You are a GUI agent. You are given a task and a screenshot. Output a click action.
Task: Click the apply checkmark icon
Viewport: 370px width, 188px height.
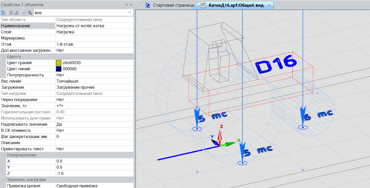coord(24,13)
